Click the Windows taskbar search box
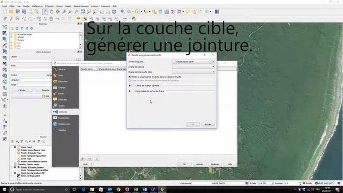Image resolution: width=343 pixels, height=193 pixels. 39,189
